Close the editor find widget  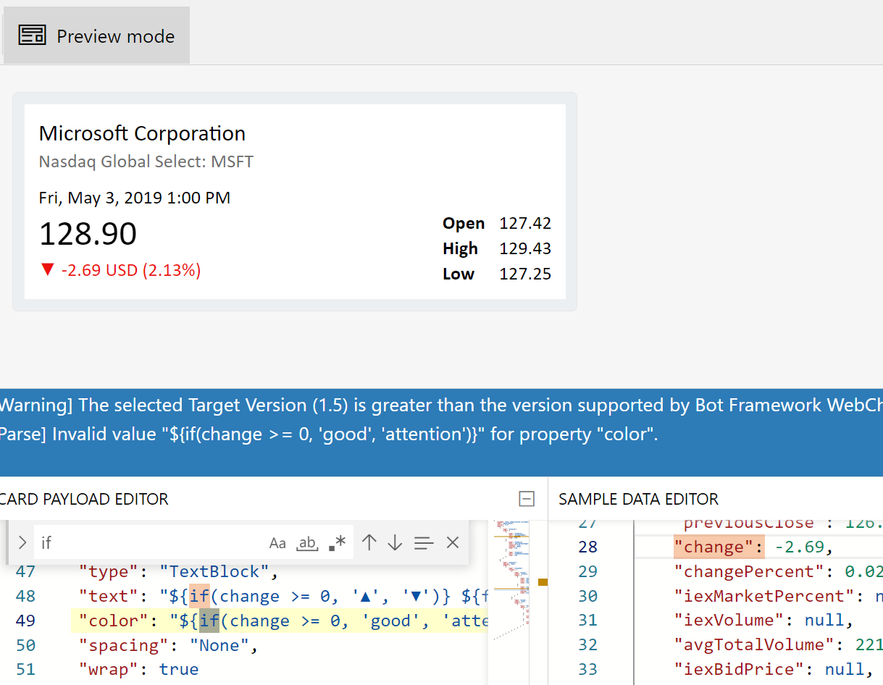tap(453, 542)
